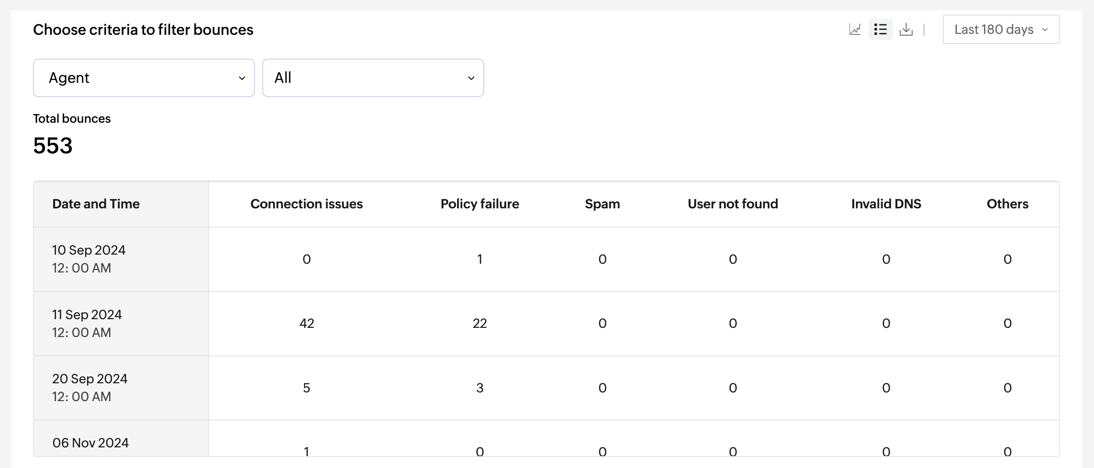This screenshot has width=1094, height=468.
Task: Toggle from list view to graph view
Action: 855,29
